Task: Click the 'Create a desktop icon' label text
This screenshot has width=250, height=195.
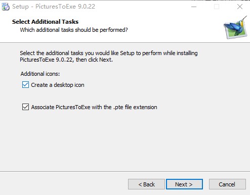Action: point(58,85)
